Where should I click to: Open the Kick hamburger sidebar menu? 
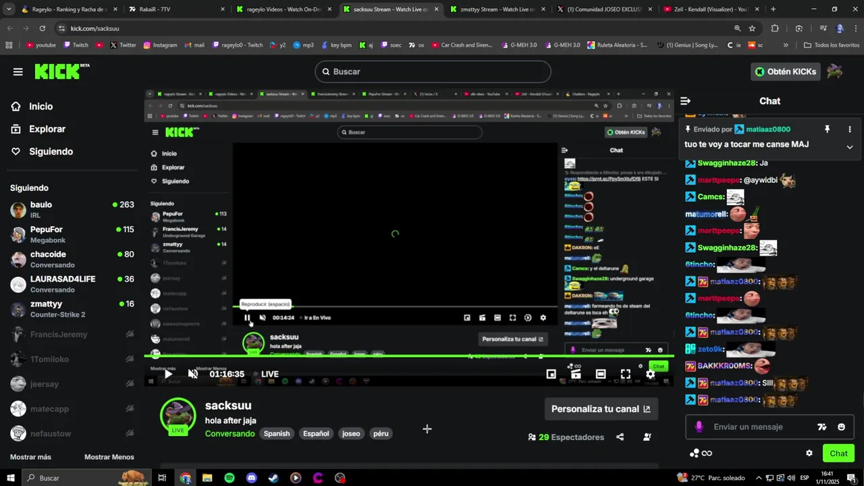tap(18, 72)
